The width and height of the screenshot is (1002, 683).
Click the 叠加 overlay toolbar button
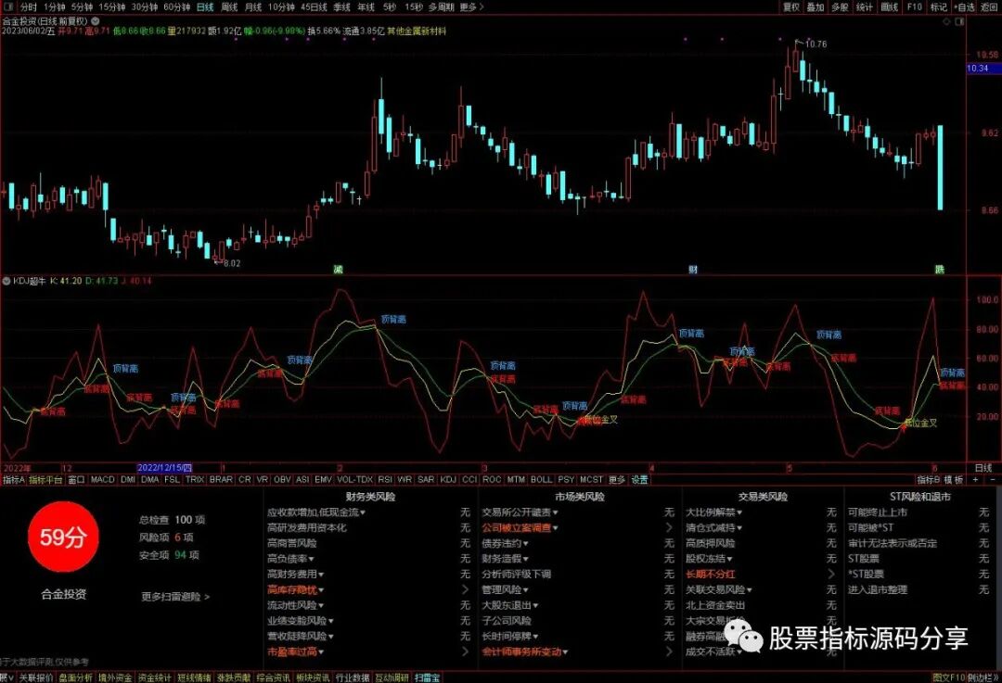[x=816, y=7]
